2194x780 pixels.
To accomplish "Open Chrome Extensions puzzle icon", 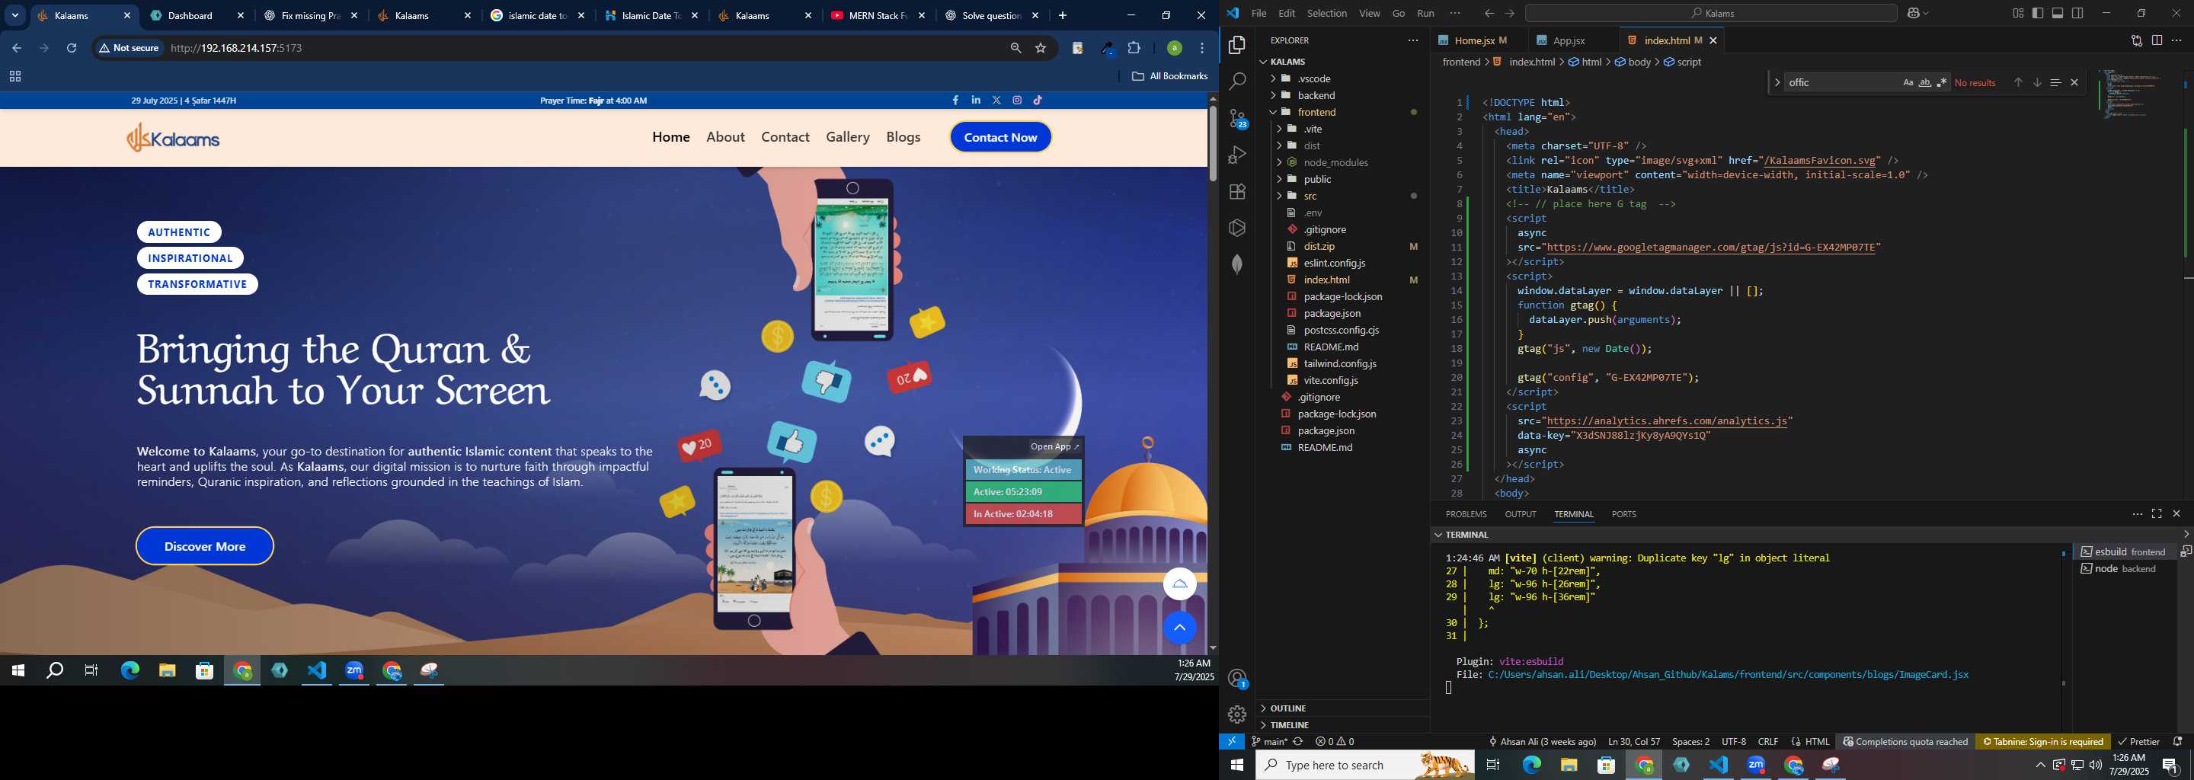I will pos(1134,49).
